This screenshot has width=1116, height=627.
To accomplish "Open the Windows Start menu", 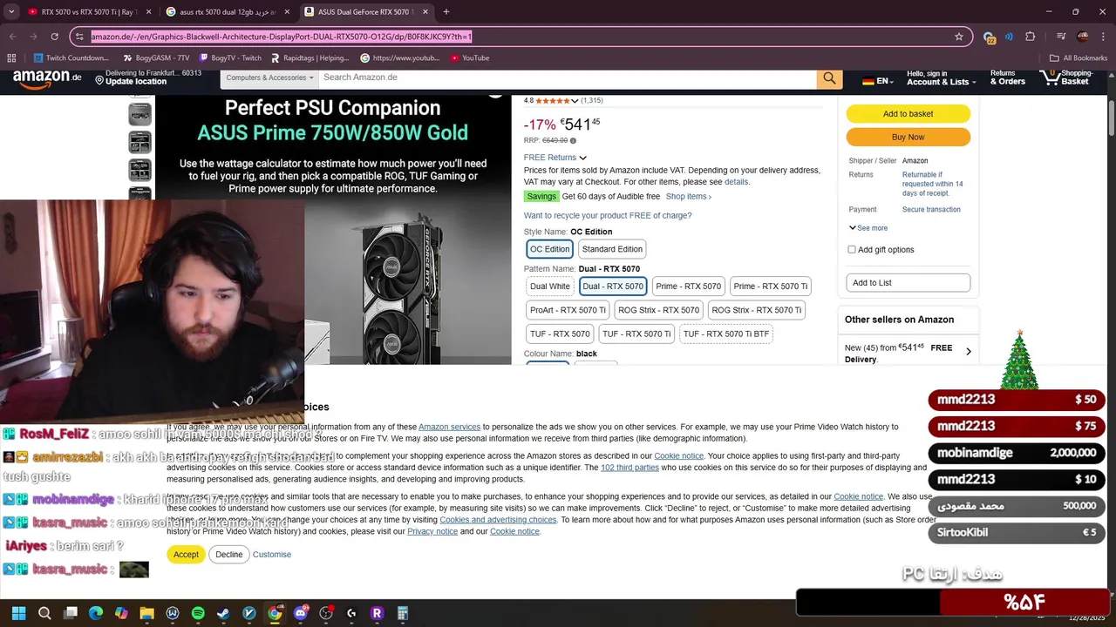I will 18,613.
